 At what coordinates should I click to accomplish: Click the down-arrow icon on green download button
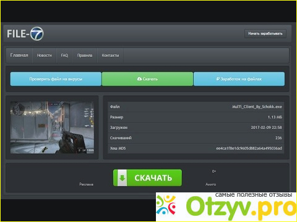[122, 178]
